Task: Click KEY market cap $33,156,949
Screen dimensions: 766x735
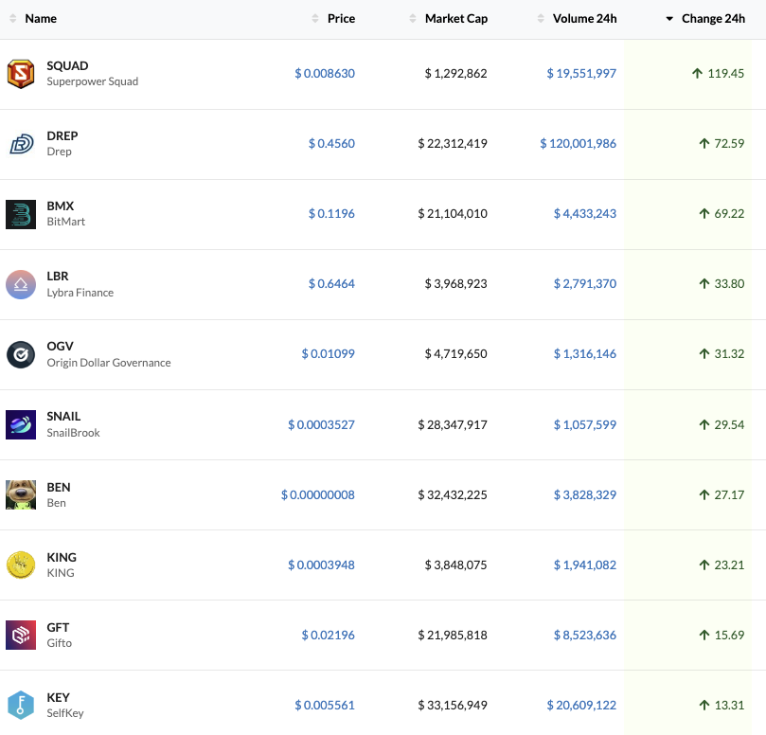Action: [x=453, y=706]
